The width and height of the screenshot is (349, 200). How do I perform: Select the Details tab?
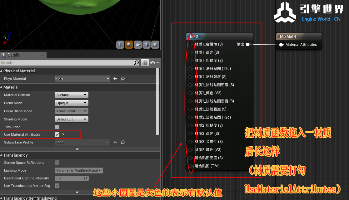coord(13,55)
